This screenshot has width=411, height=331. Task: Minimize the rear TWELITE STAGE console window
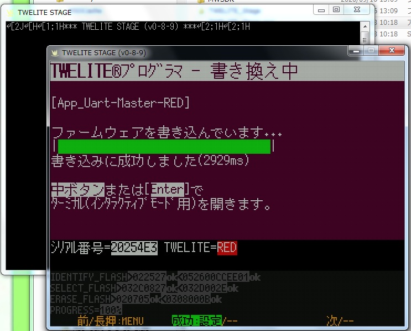click(321, 10)
